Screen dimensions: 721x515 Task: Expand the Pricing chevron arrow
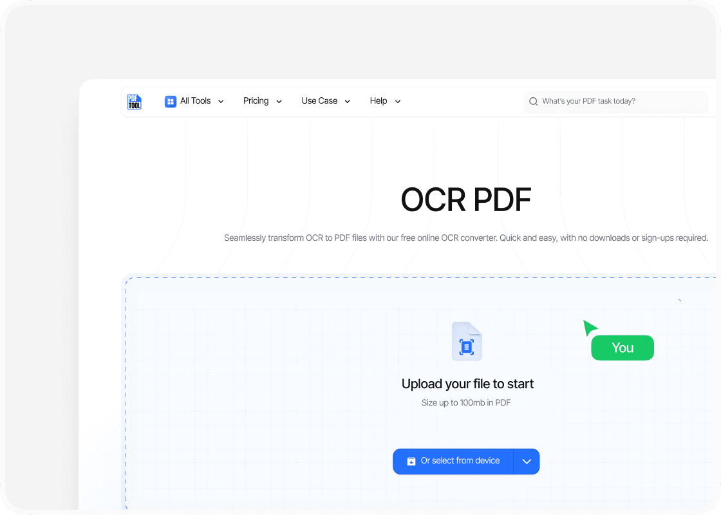279,102
